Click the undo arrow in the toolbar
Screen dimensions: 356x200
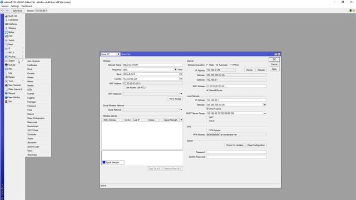(x=2, y=11)
